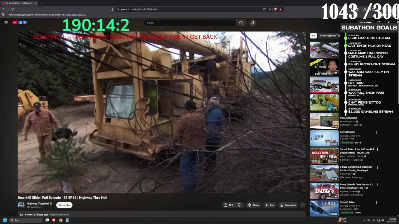Reload the page with the refresh icon
399x224 pixels.
[13, 9]
